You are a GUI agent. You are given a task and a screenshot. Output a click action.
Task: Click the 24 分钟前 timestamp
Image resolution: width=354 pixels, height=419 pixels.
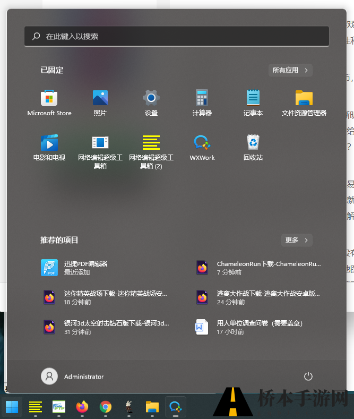[231, 302]
